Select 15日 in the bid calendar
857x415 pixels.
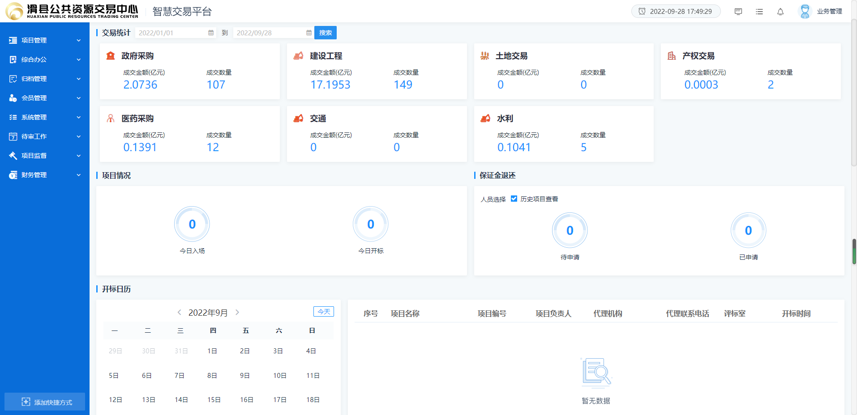pos(214,399)
